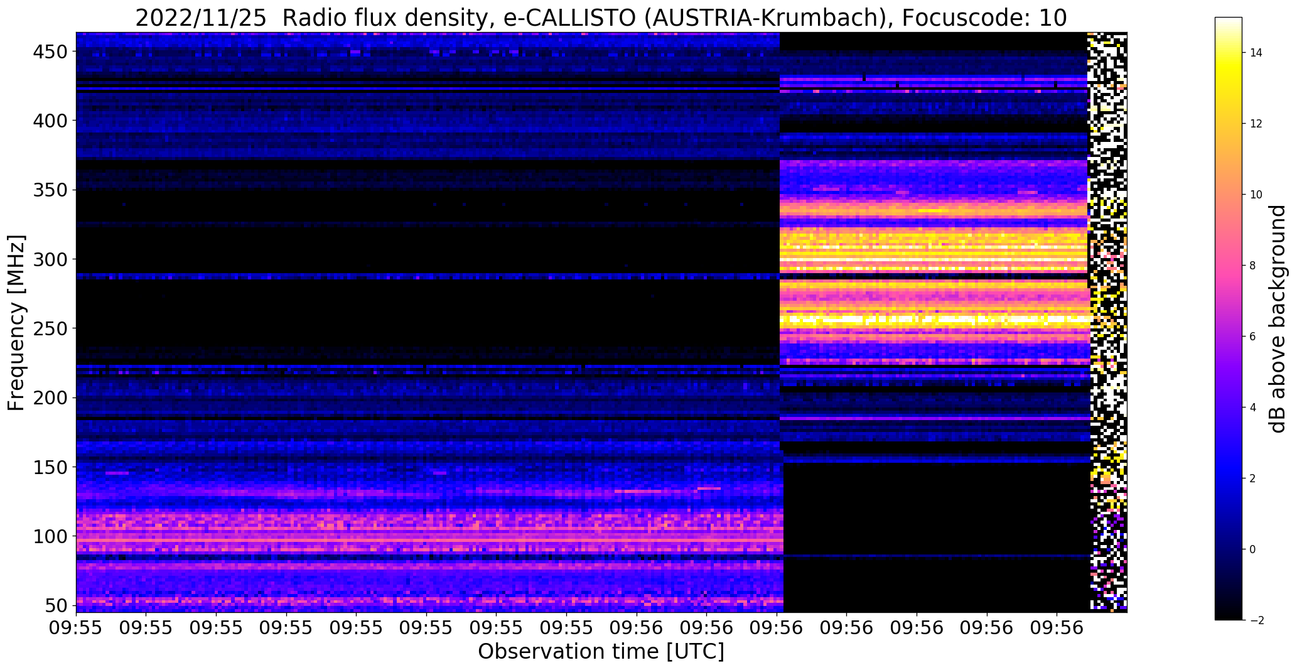Image resolution: width=1297 pixels, height=670 pixels.
Task: Click the 'Frequency [MHz]' axis label
Action: tap(17, 323)
